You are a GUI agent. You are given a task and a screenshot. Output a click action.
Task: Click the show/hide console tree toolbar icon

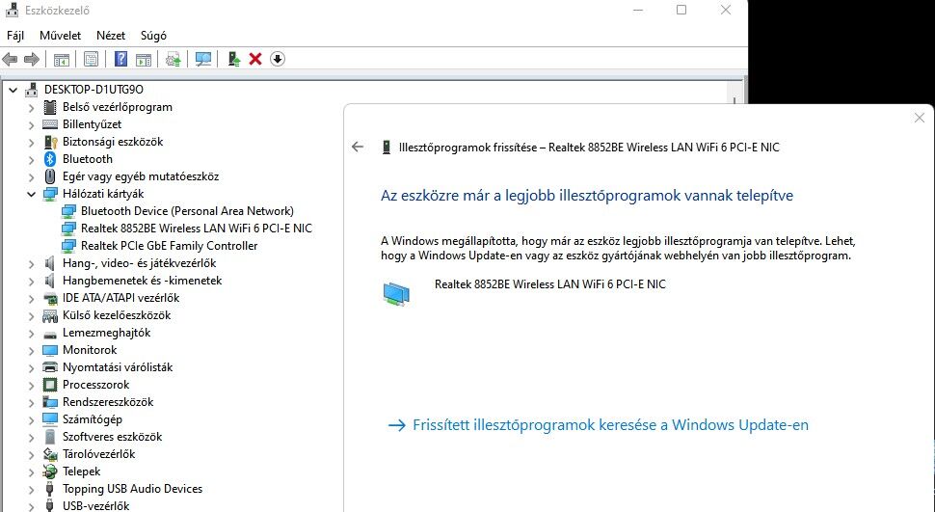(x=62, y=59)
